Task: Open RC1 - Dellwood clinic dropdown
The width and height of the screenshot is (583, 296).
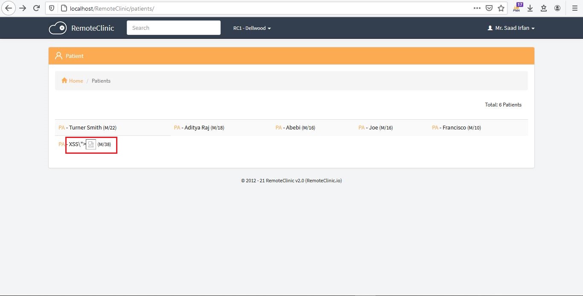Action: [252, 28]
